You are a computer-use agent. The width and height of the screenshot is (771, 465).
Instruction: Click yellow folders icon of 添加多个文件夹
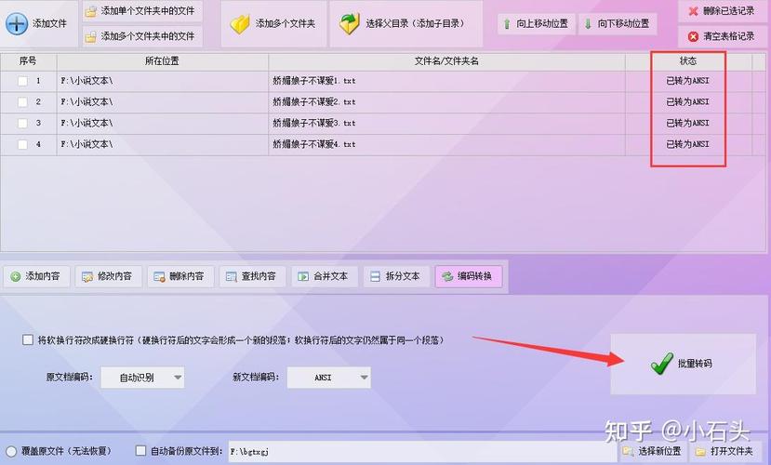(241, 23)
